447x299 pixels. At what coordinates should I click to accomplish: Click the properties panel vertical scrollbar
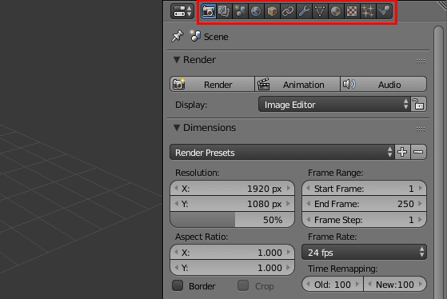439,162
